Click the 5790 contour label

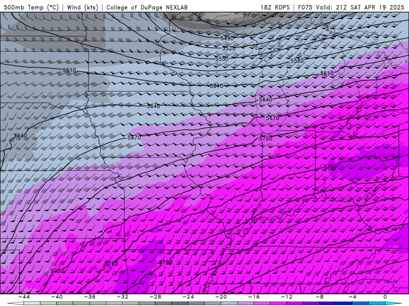[x=166, y=263]
